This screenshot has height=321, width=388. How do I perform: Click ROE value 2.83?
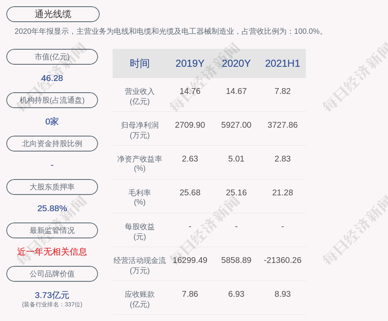pyautogui.click(x=282, y=159)
